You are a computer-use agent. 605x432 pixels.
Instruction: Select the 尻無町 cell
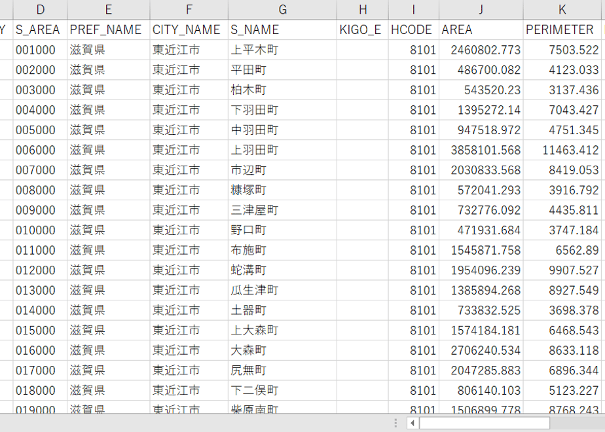pyautogui.click(x=282, y=370)
